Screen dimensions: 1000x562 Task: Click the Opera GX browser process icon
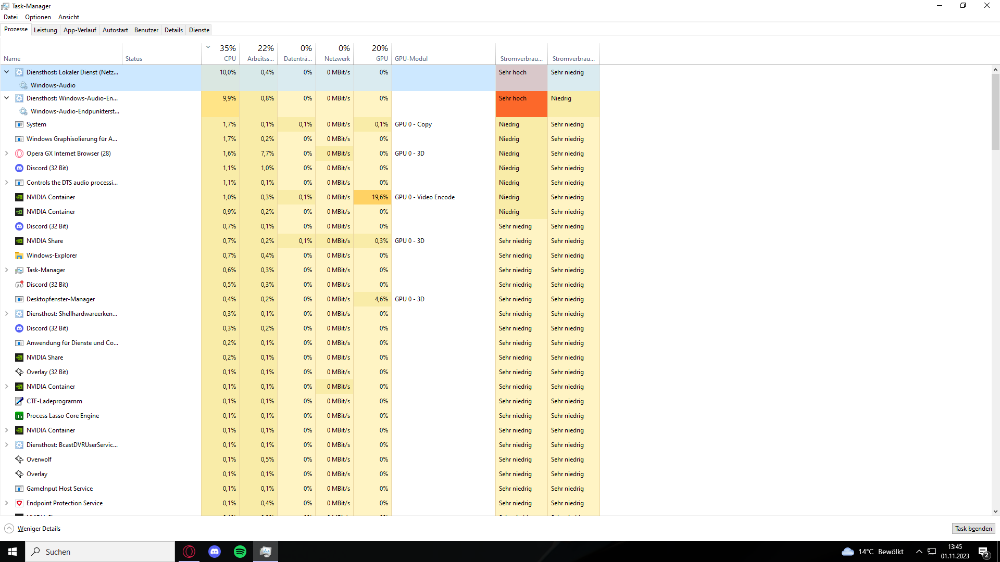click(x=19, y=154)
